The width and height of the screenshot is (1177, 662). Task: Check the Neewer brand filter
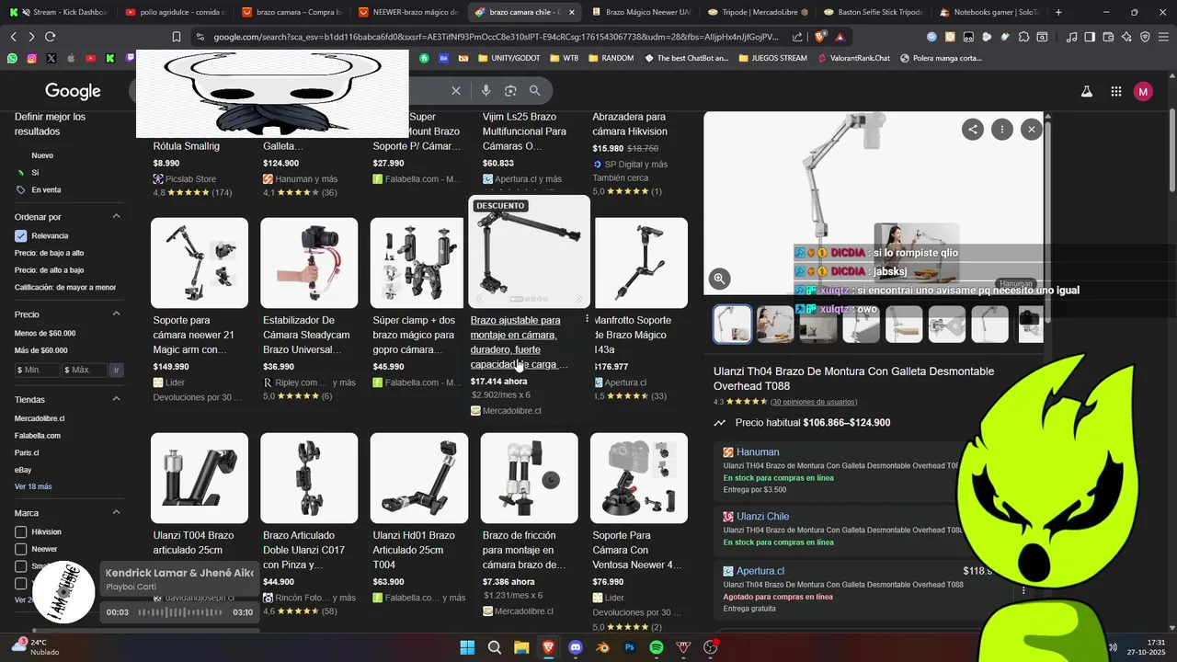(x=20, y=549)
